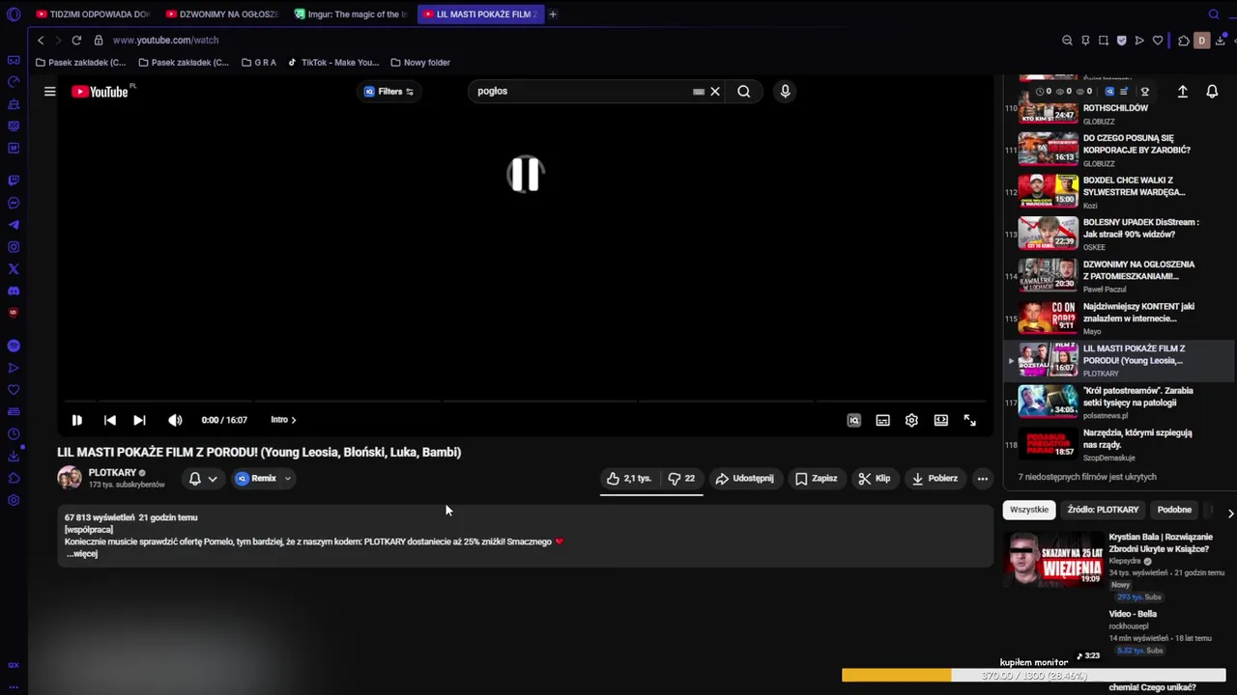
Task: Open the "Nowy folder" bookmarks folder
Action: 420,63
